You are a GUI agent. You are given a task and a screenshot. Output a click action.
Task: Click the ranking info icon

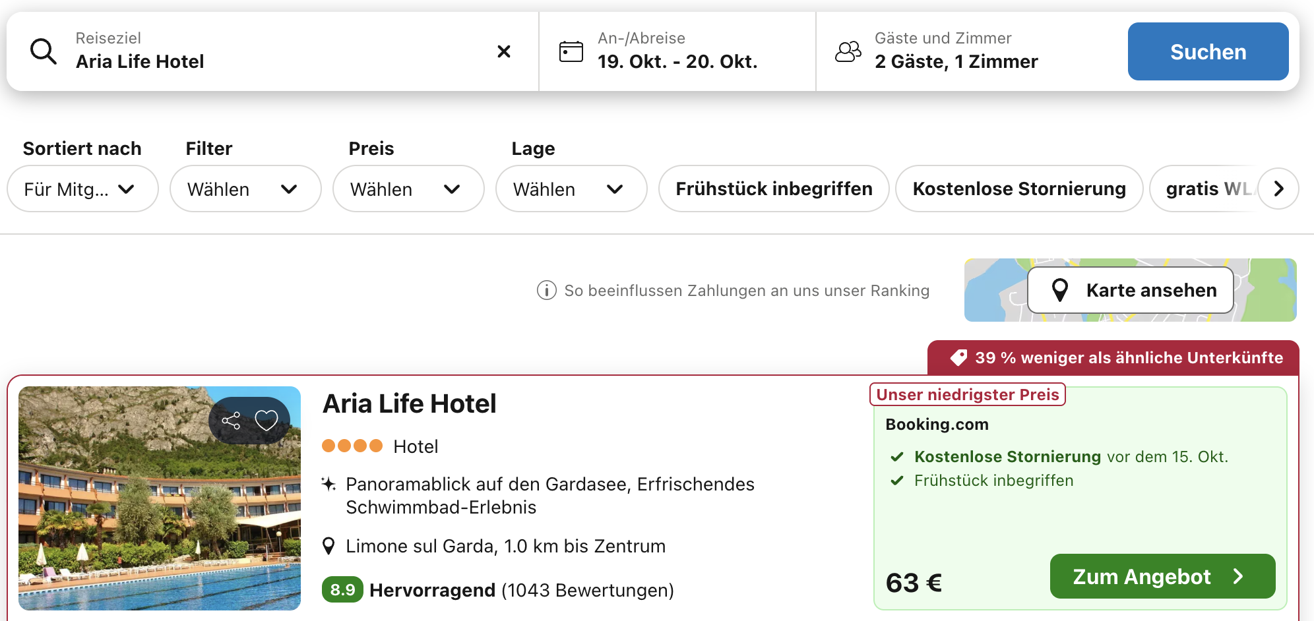[546, 290]
